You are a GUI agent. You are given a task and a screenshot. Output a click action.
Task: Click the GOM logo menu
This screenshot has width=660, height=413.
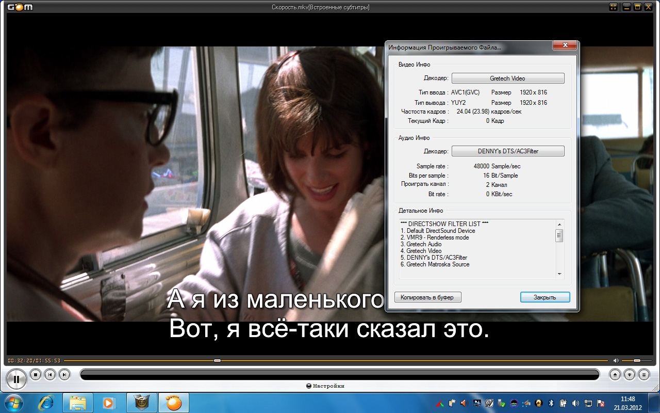click(20, 7)
